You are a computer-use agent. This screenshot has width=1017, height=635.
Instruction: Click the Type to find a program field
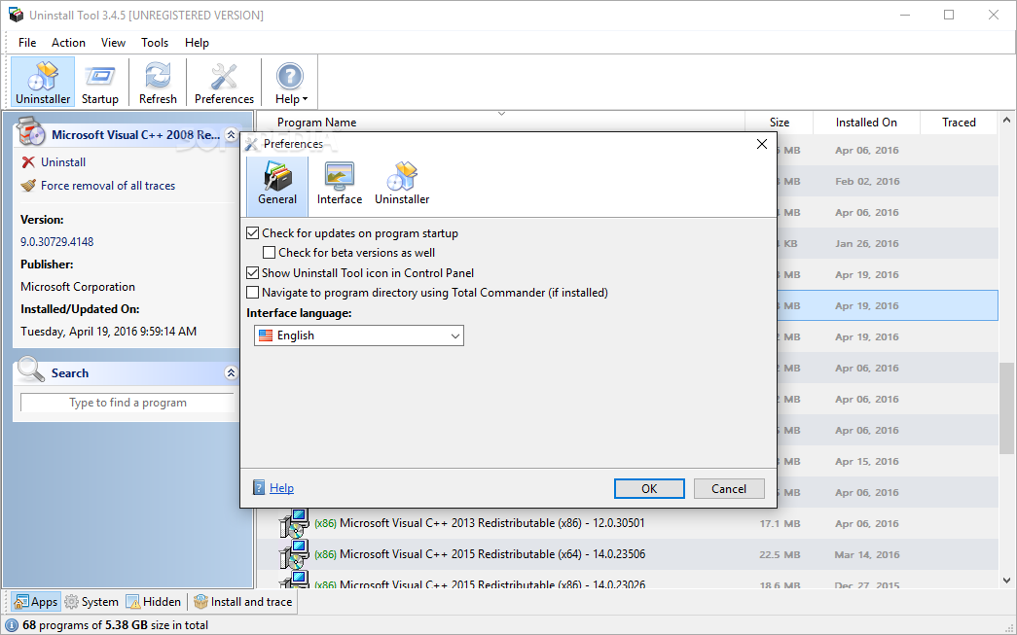pos(127,403)
